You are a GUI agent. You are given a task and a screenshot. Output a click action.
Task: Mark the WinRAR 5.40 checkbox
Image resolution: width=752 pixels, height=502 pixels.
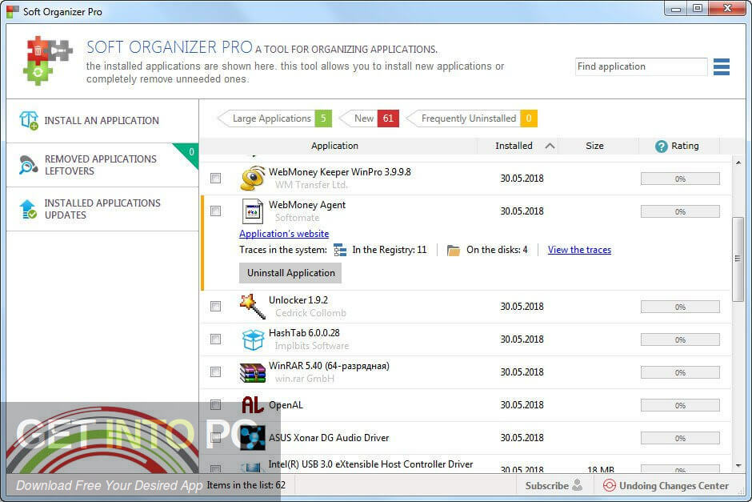[x=216, y=372]
